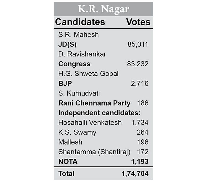Click the Congress party label
Viewport: 207px width, 181px height.
point(74,64)
